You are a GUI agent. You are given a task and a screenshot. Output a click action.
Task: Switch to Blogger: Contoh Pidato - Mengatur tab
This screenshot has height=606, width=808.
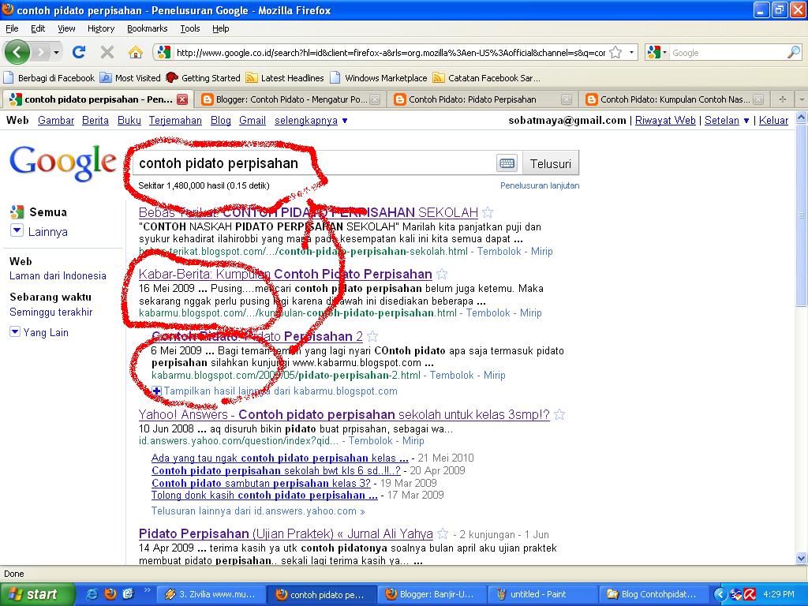(290, 99)
